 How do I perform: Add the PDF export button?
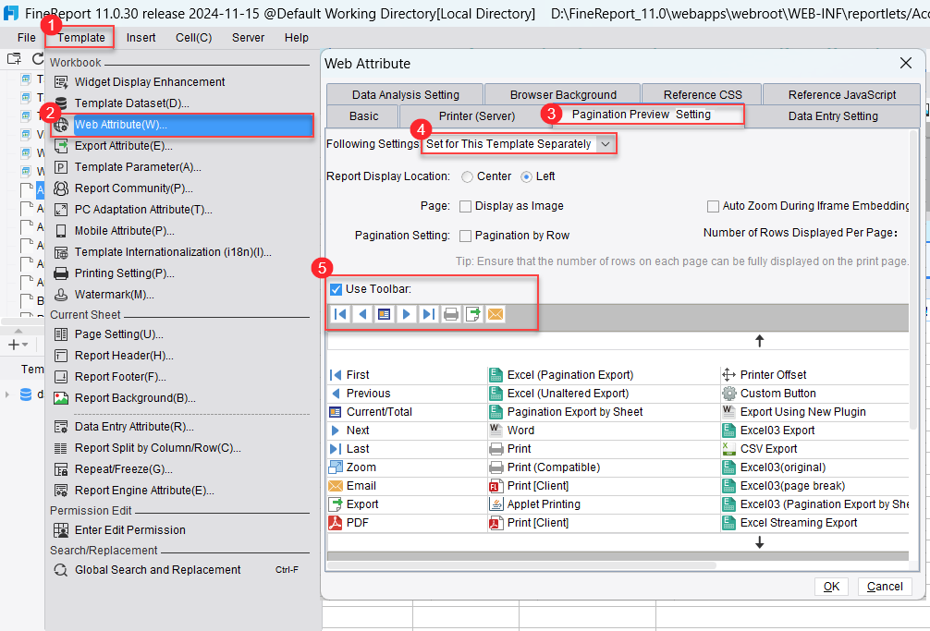click(349, 523)
